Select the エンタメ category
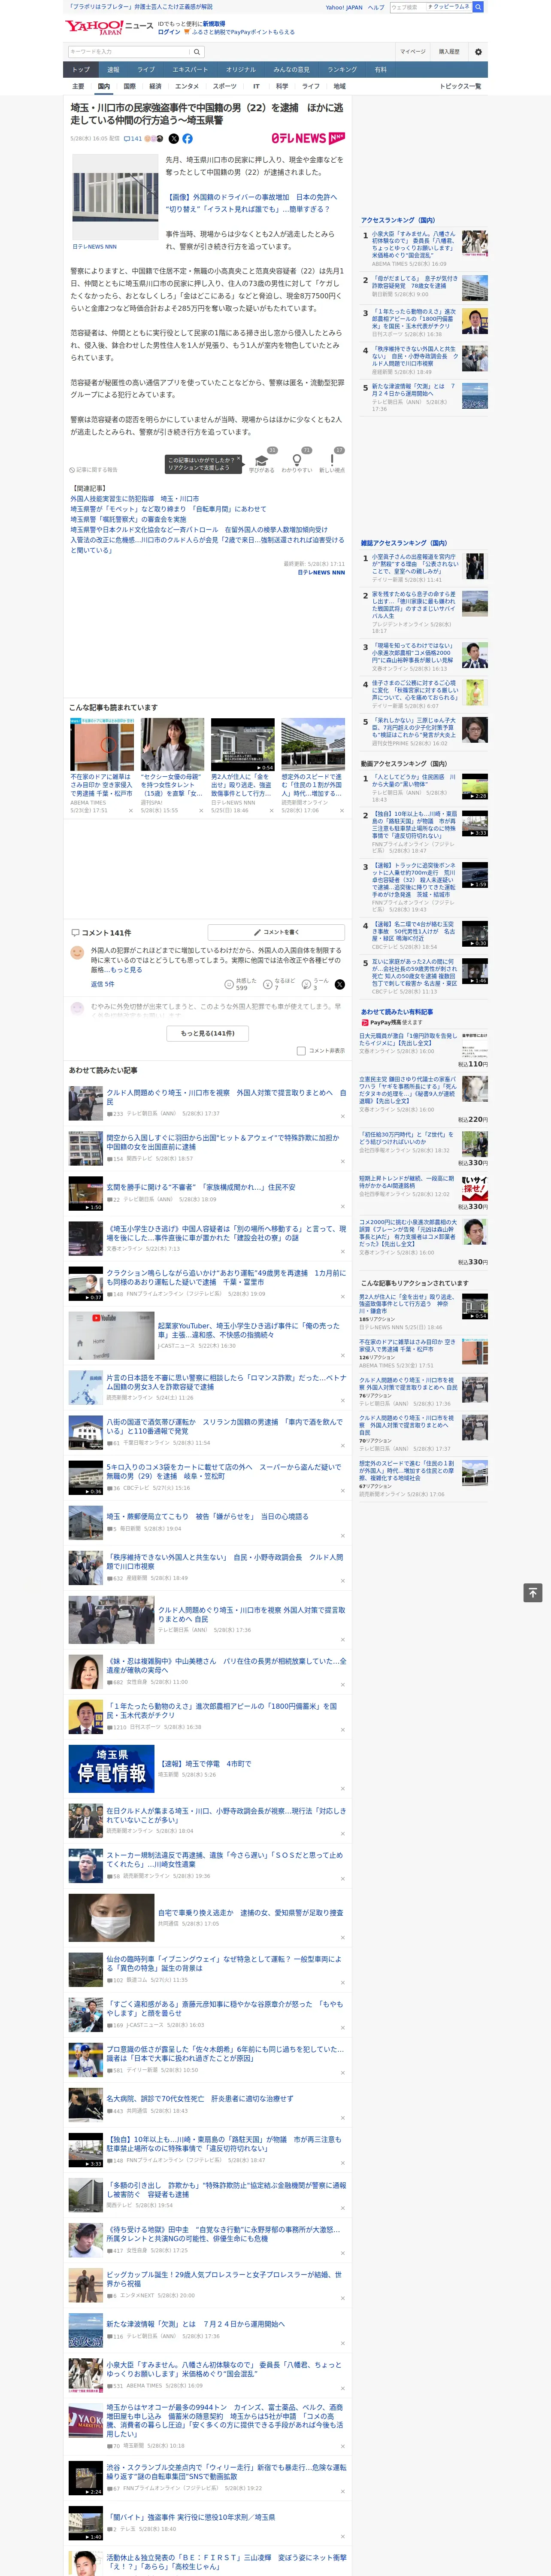 coord(187,86)
